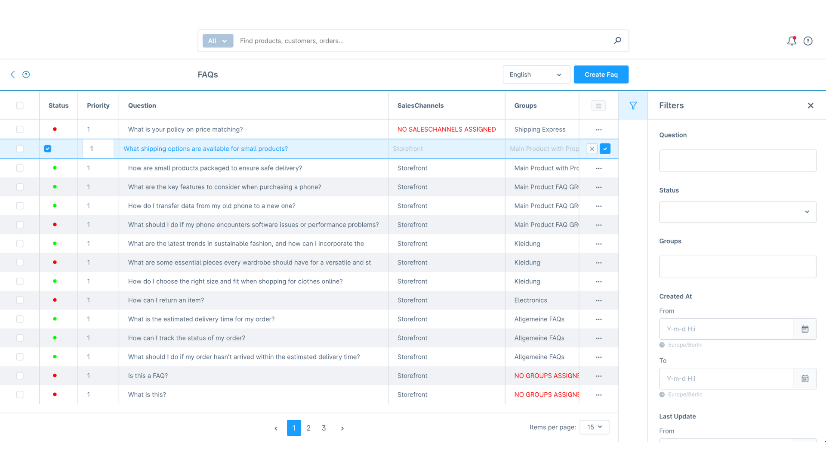This screenshot has width=826, height=465.
Task: Open the Items per page dropdown
Action: tap(594, 427)
